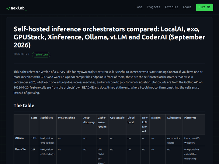Open the Projects nav link
This screenshot has width=219, height=164.
point(153,7)
